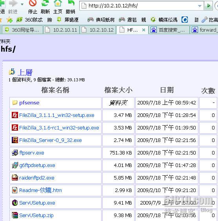Click the pfsense date 上午 08:59:42
The image size is (218, 221).
tap(167, 103)
